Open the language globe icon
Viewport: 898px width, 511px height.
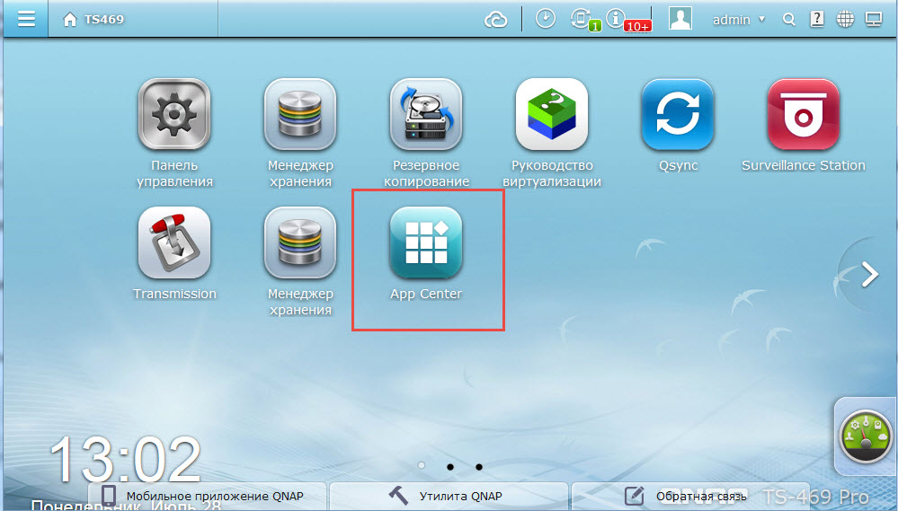tap(845, 19)
